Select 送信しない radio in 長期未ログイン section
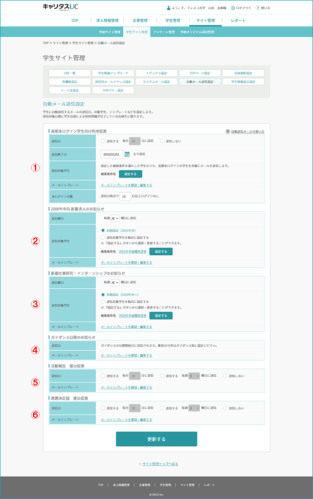 [162, 141]
